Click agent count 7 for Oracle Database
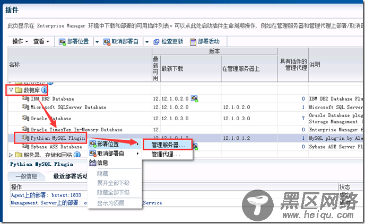 tap(303, 118)
